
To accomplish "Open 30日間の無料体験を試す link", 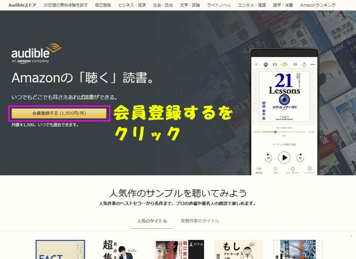I will (65, 5).
